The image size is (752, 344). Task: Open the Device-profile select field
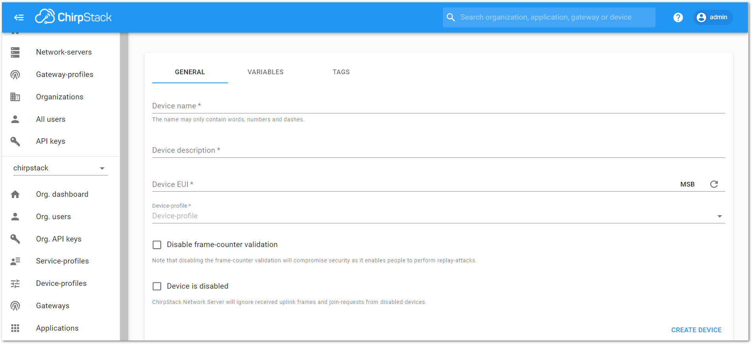click(x=439, y=216)
